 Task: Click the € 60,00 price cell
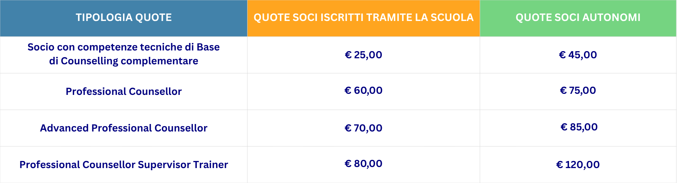pyautogui.click(x=363, y=90)
